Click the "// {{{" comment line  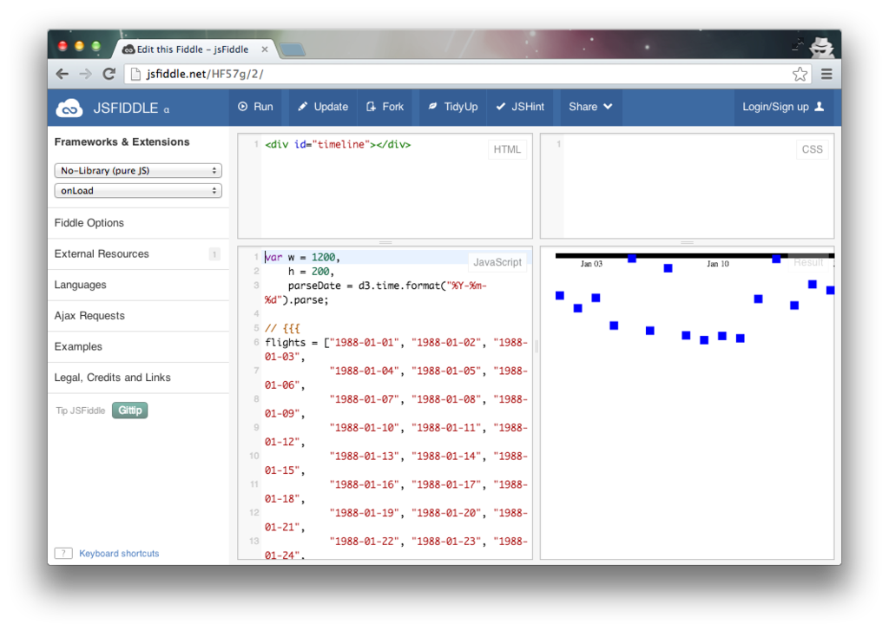point(282,328)
